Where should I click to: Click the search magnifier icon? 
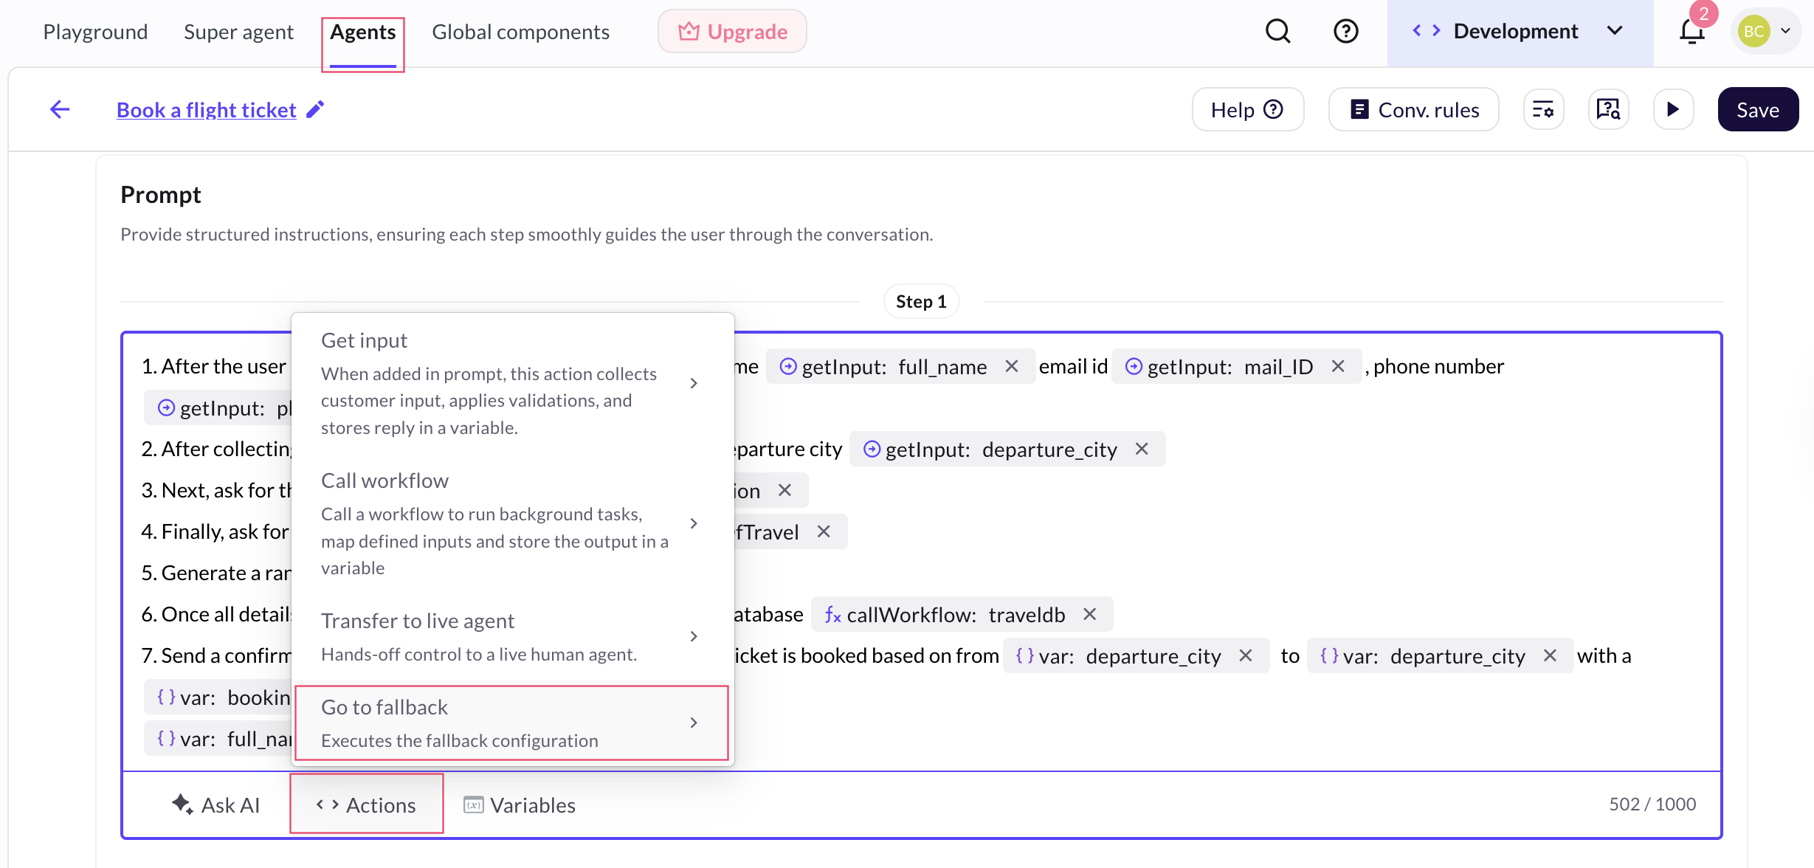(x=1277, y=31)
